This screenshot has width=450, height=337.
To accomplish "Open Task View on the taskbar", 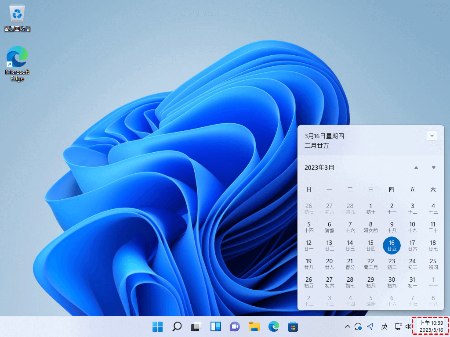I will coord(196,326).
